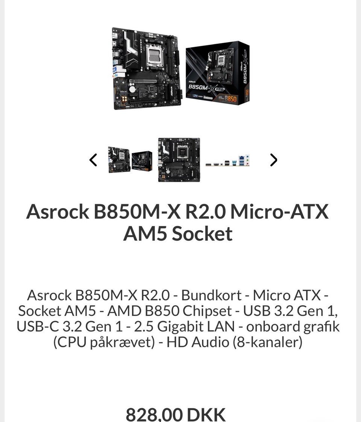Screen dimensions: 361x422
Task: Click the large motherboard product photo
Action: pyautogui.click(x=147, y=69)
